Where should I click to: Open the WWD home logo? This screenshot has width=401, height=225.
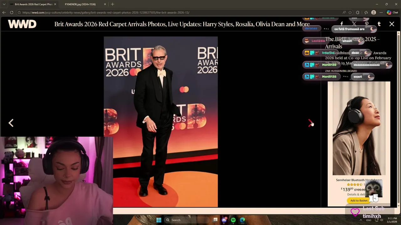click(x=22, y=24)
